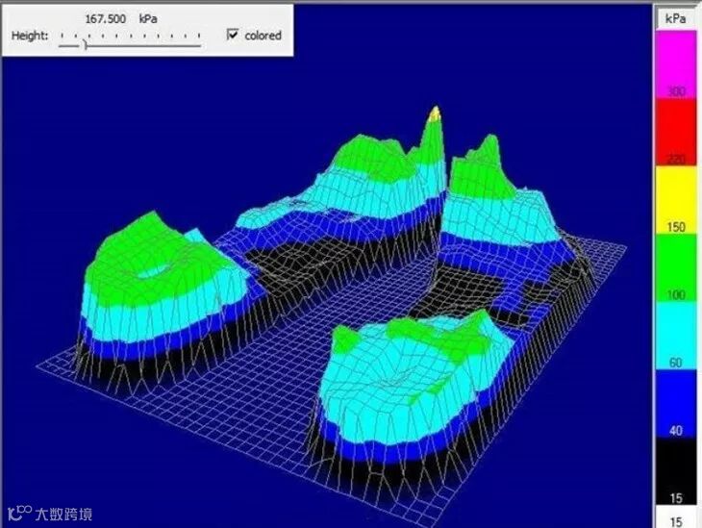Click the yellow peak tip of pressure plot
Viewport: 702px width, 528px height.
pyautogui.click(x=435, y=113)
